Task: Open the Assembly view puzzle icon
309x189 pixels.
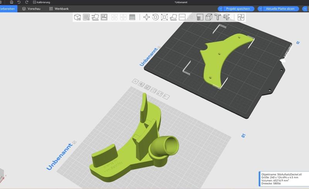Action: [x=241, y=17]
